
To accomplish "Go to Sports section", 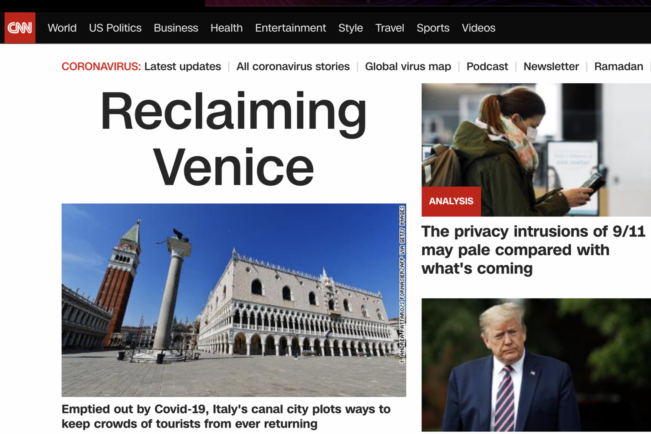I will (x=433, y=28).
